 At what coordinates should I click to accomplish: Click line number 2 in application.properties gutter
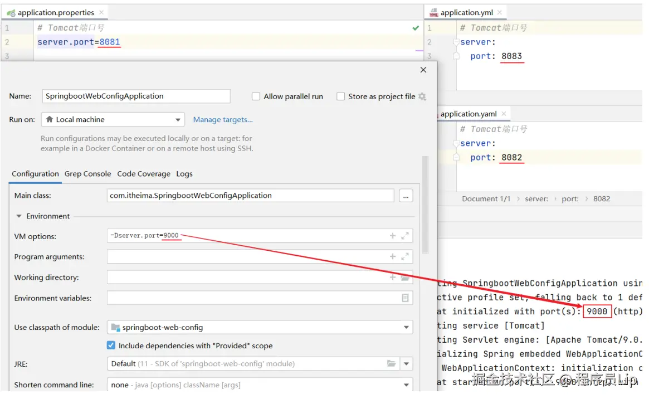click(7, 42)
